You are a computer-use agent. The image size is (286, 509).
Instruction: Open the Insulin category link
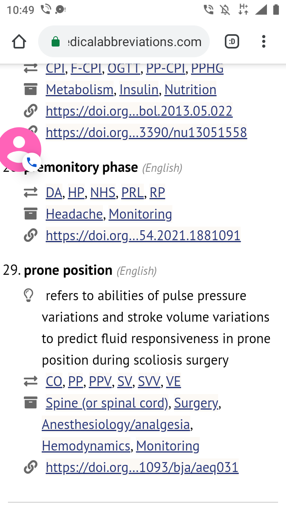click(x=139, y=90)
